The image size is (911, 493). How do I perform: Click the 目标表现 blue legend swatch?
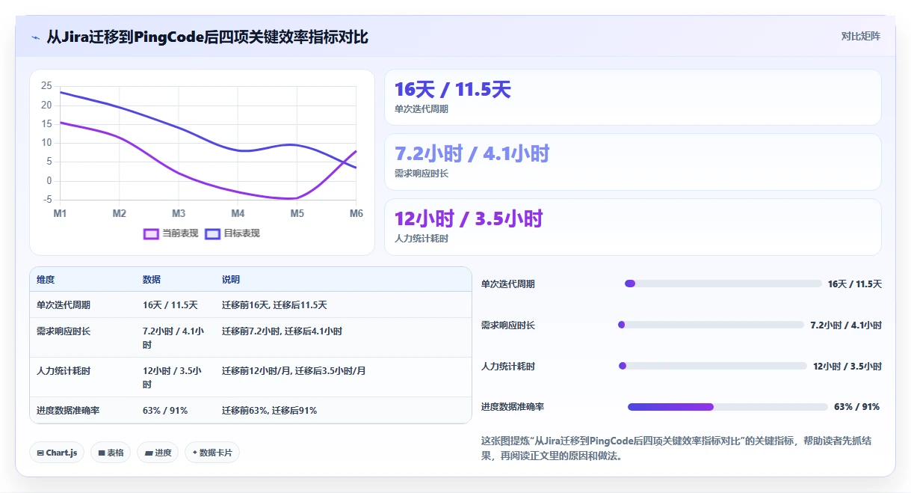tap(212, 233)
